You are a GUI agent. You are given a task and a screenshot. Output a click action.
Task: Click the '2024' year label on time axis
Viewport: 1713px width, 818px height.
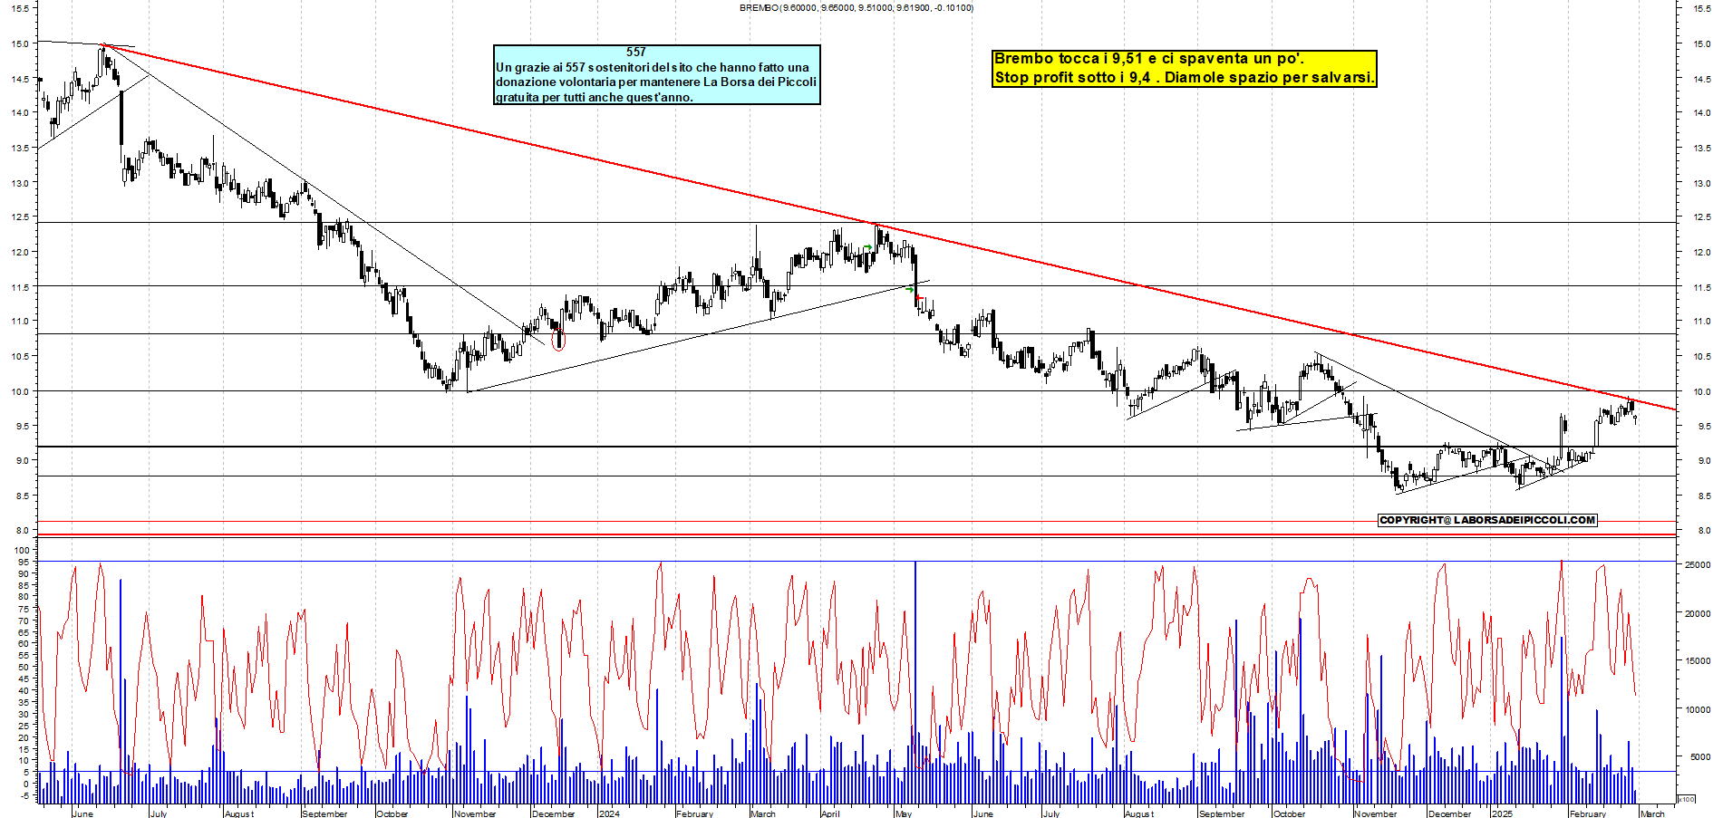[x=609, y=813]
